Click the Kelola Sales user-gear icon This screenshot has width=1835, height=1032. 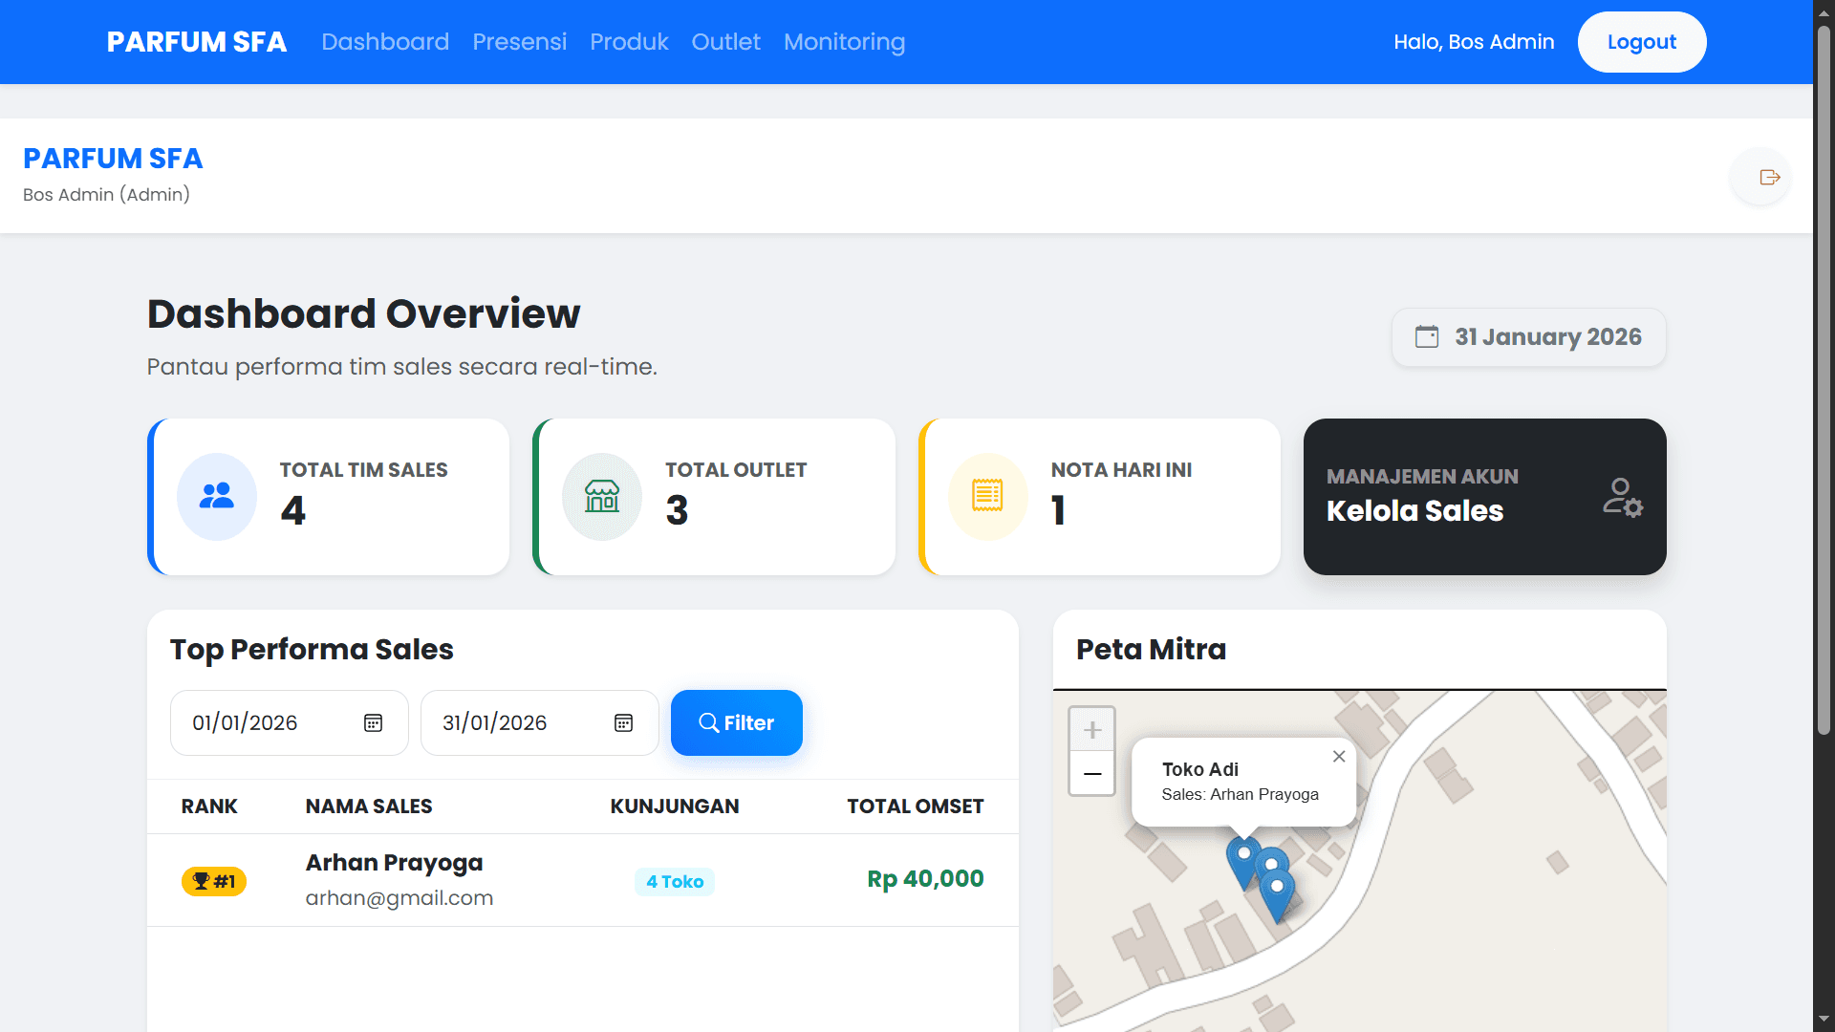coord(1622,497)
